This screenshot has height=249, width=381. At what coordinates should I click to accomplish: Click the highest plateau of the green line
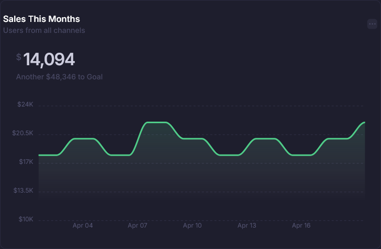156,122
